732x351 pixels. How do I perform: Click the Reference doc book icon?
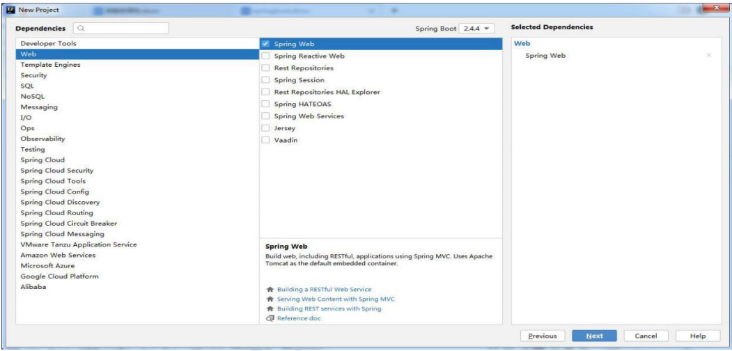270,319
